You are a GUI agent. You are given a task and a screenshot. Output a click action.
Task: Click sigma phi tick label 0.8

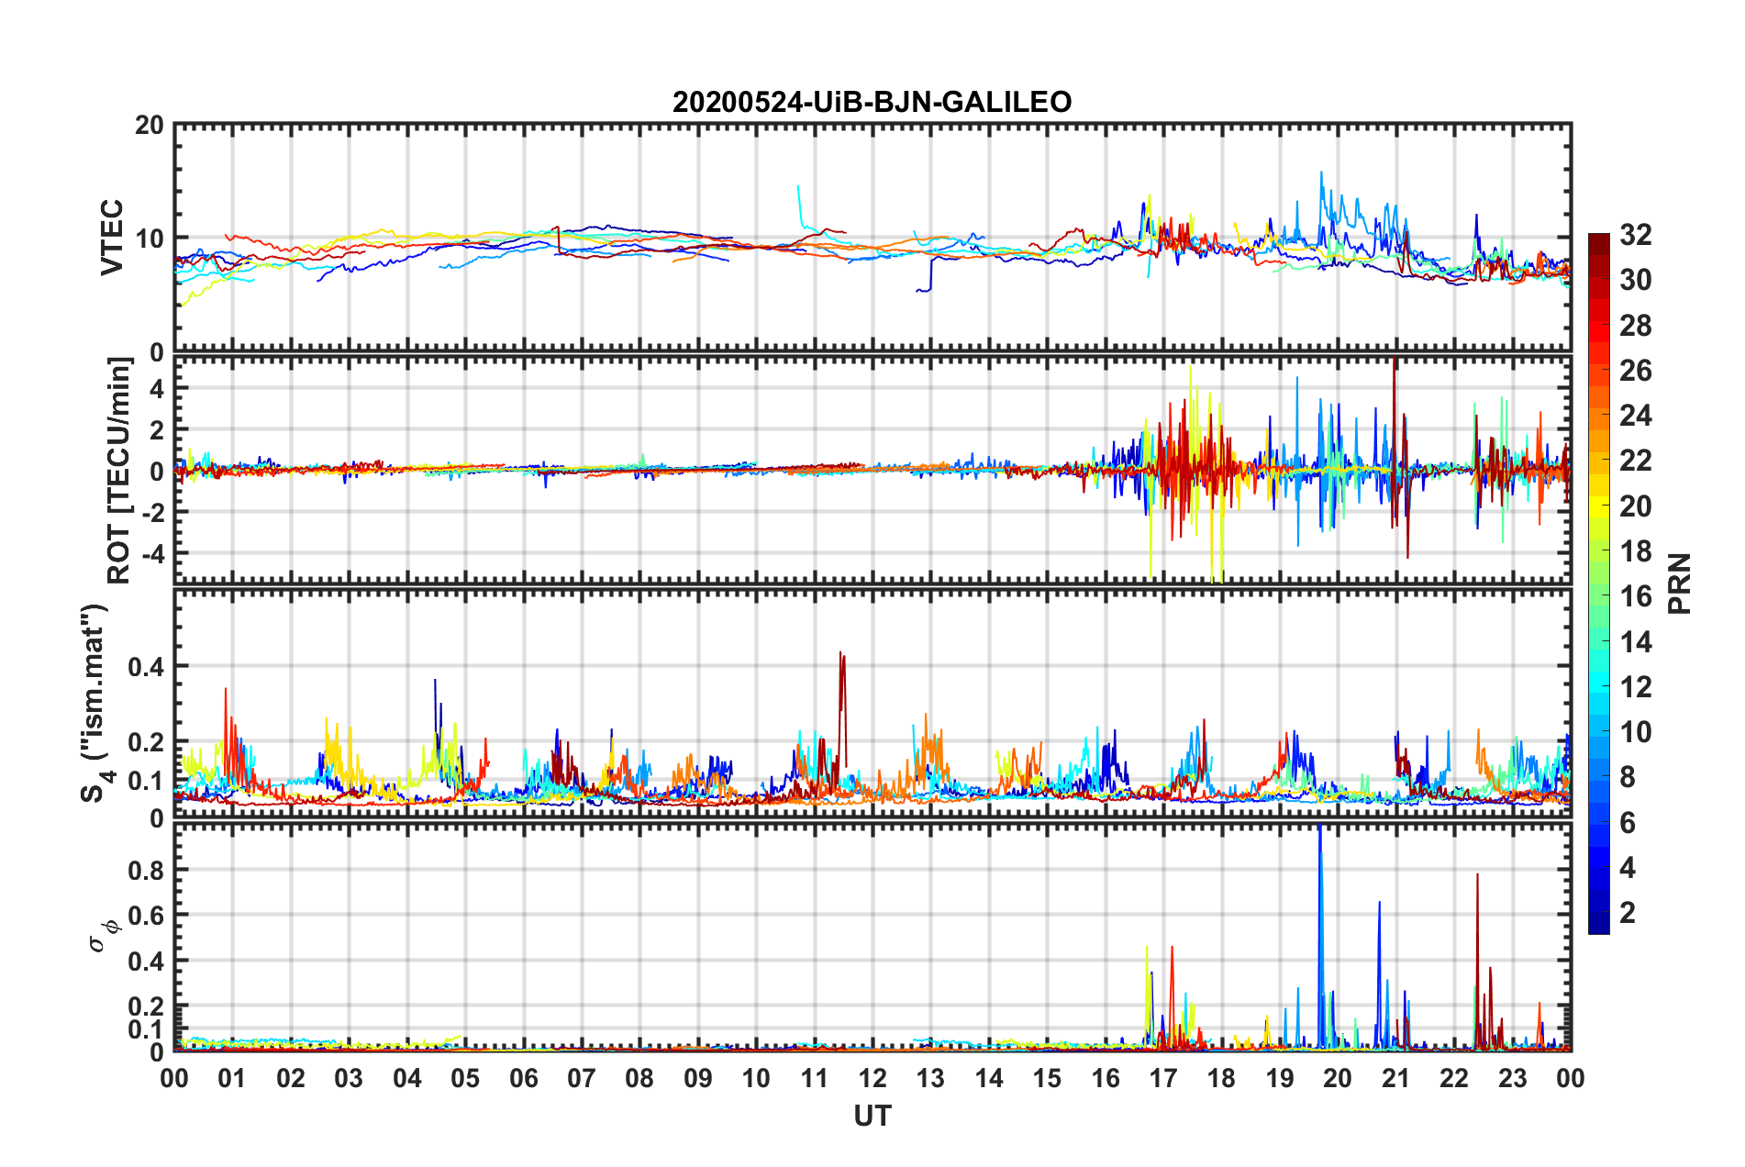[x=146, y=870]
